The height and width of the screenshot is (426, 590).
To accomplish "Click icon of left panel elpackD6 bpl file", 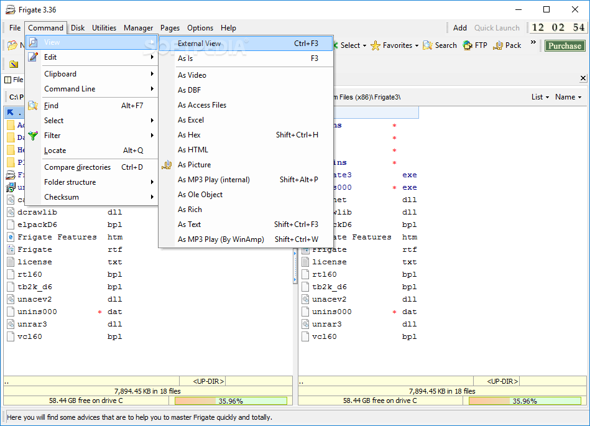I will click(11, 225).
